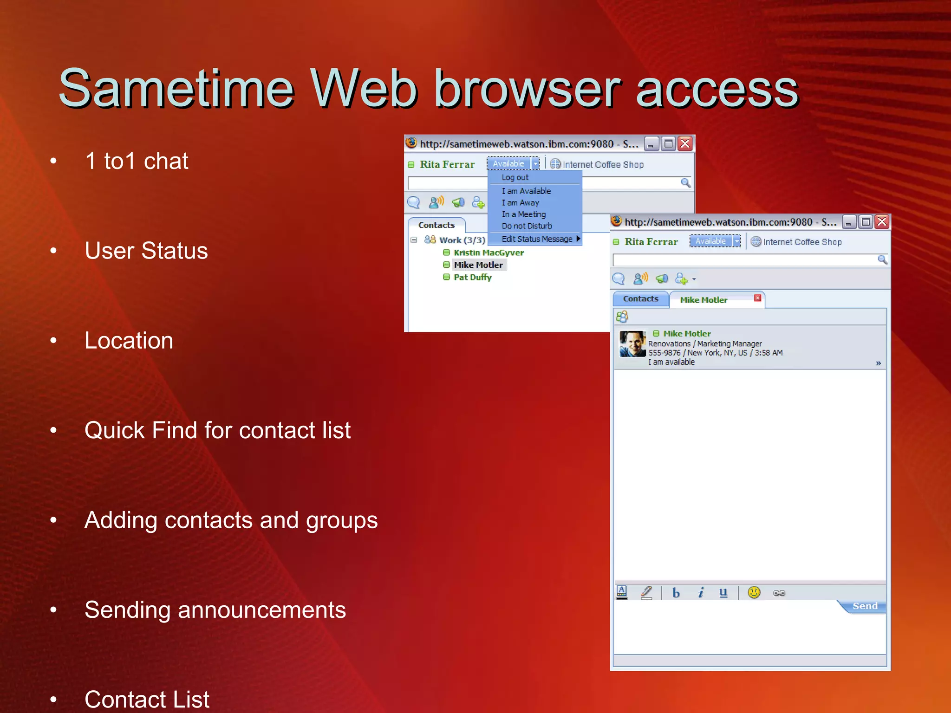Click the add contact icon in the front window

click(x=681, y=279)
